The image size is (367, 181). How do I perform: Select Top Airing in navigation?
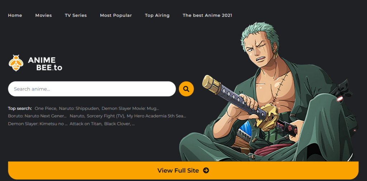point(157,15)
